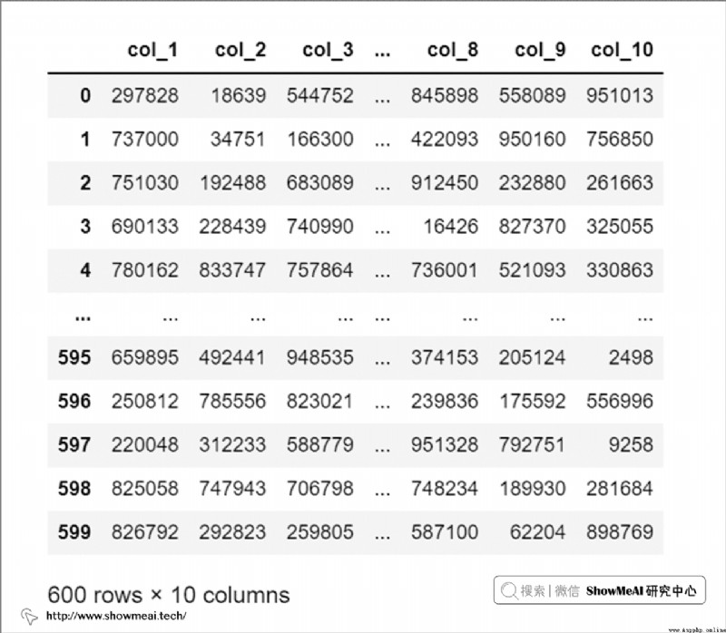Click the col_8 column header
The image size is (726, 633).
453,50
